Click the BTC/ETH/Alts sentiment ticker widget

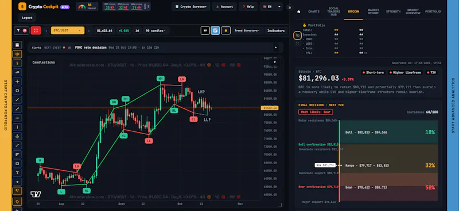point(126,6)
